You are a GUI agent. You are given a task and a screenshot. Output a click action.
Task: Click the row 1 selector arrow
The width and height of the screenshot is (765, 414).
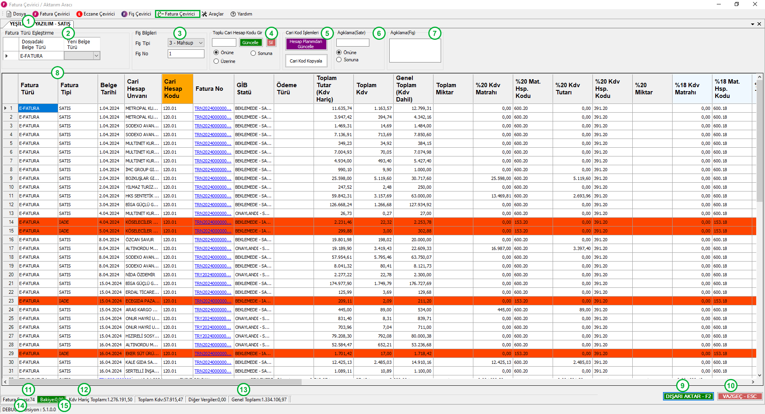click(x=5, y=108)
